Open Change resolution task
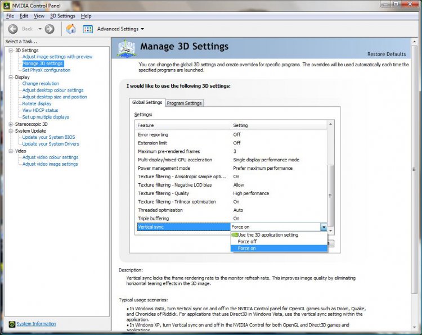Screen dimensions: 422x335 pyautogui.click(x=41, y=84)
